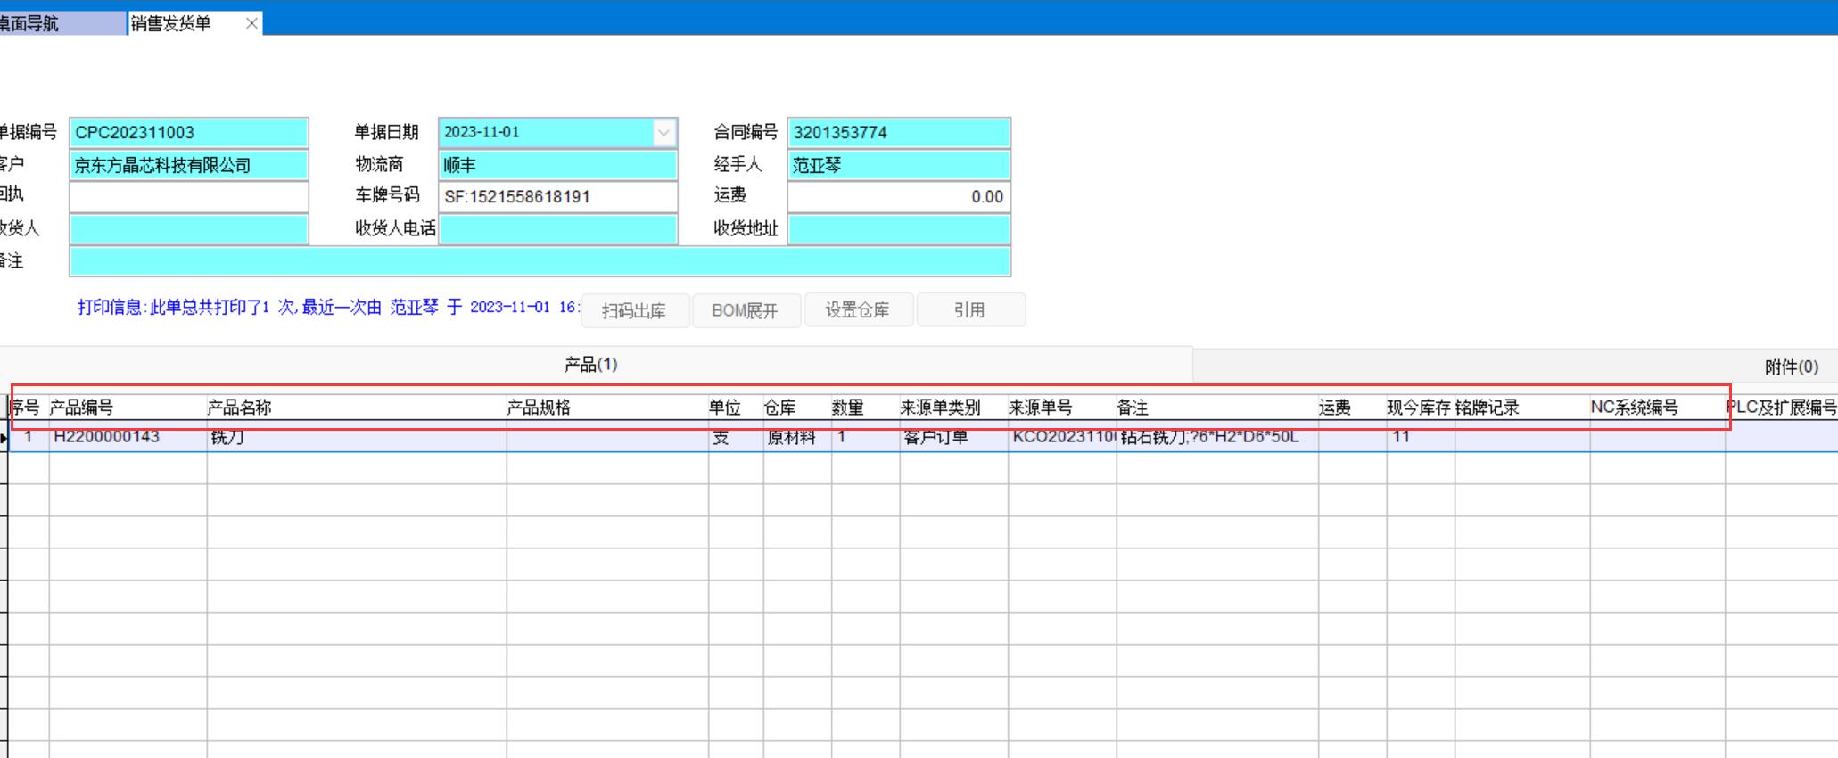The width and height of the screenshot is (1838, 758).
Task: Open the 单据日期 dropdown arrow
Action: click(663, 133)
